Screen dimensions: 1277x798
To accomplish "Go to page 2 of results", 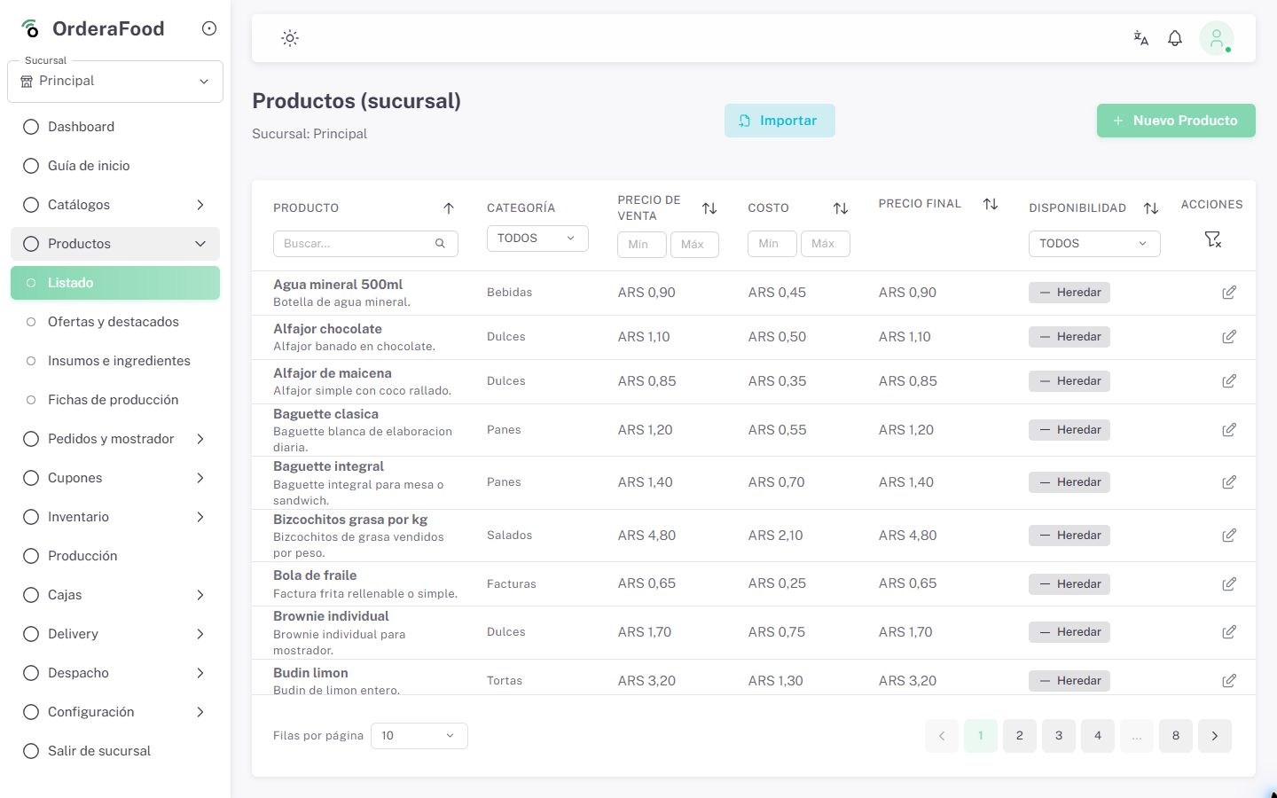I will pyautogui.click(x=1020, y=736).
